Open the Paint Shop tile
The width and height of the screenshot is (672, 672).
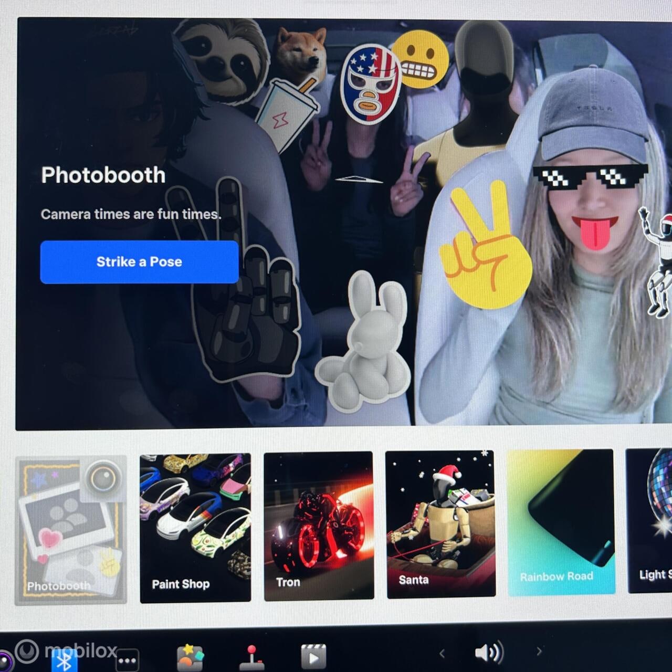[195, 528]
